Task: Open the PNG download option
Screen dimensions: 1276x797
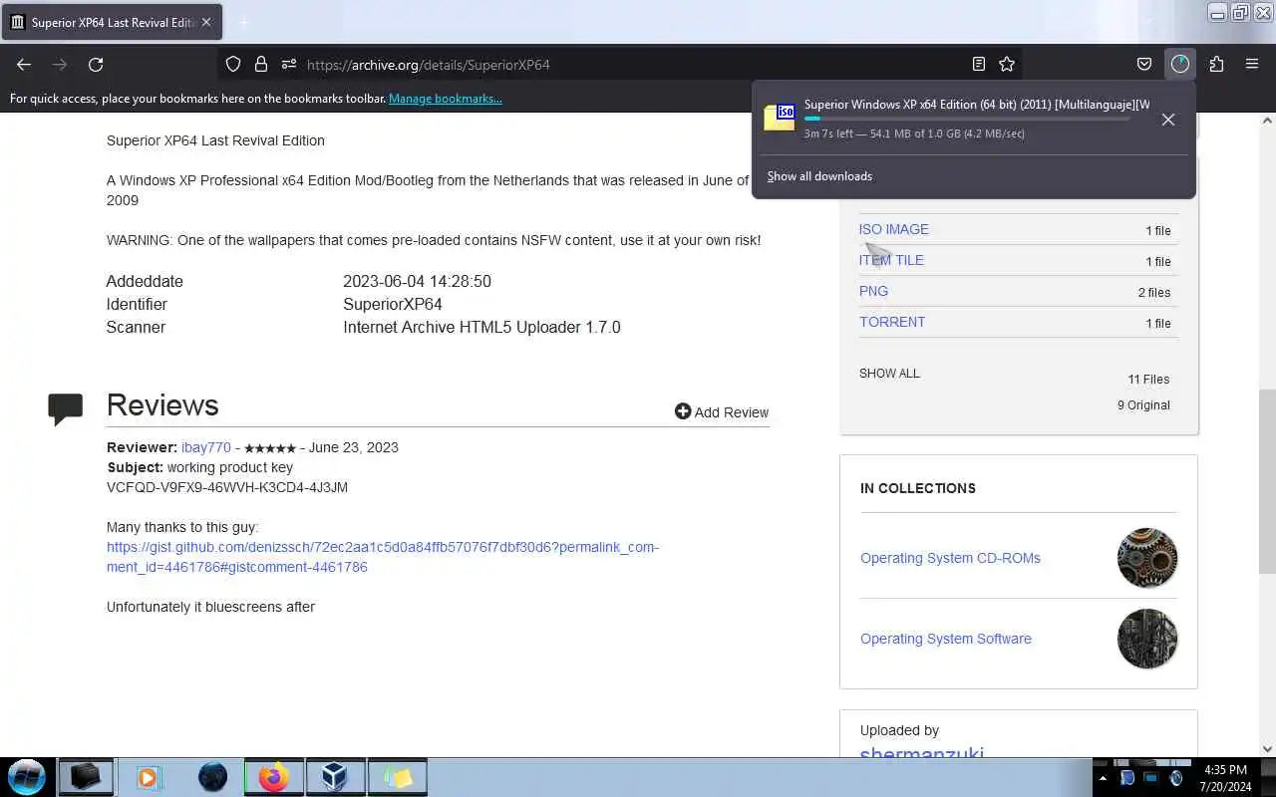Action: coord(873,291)
